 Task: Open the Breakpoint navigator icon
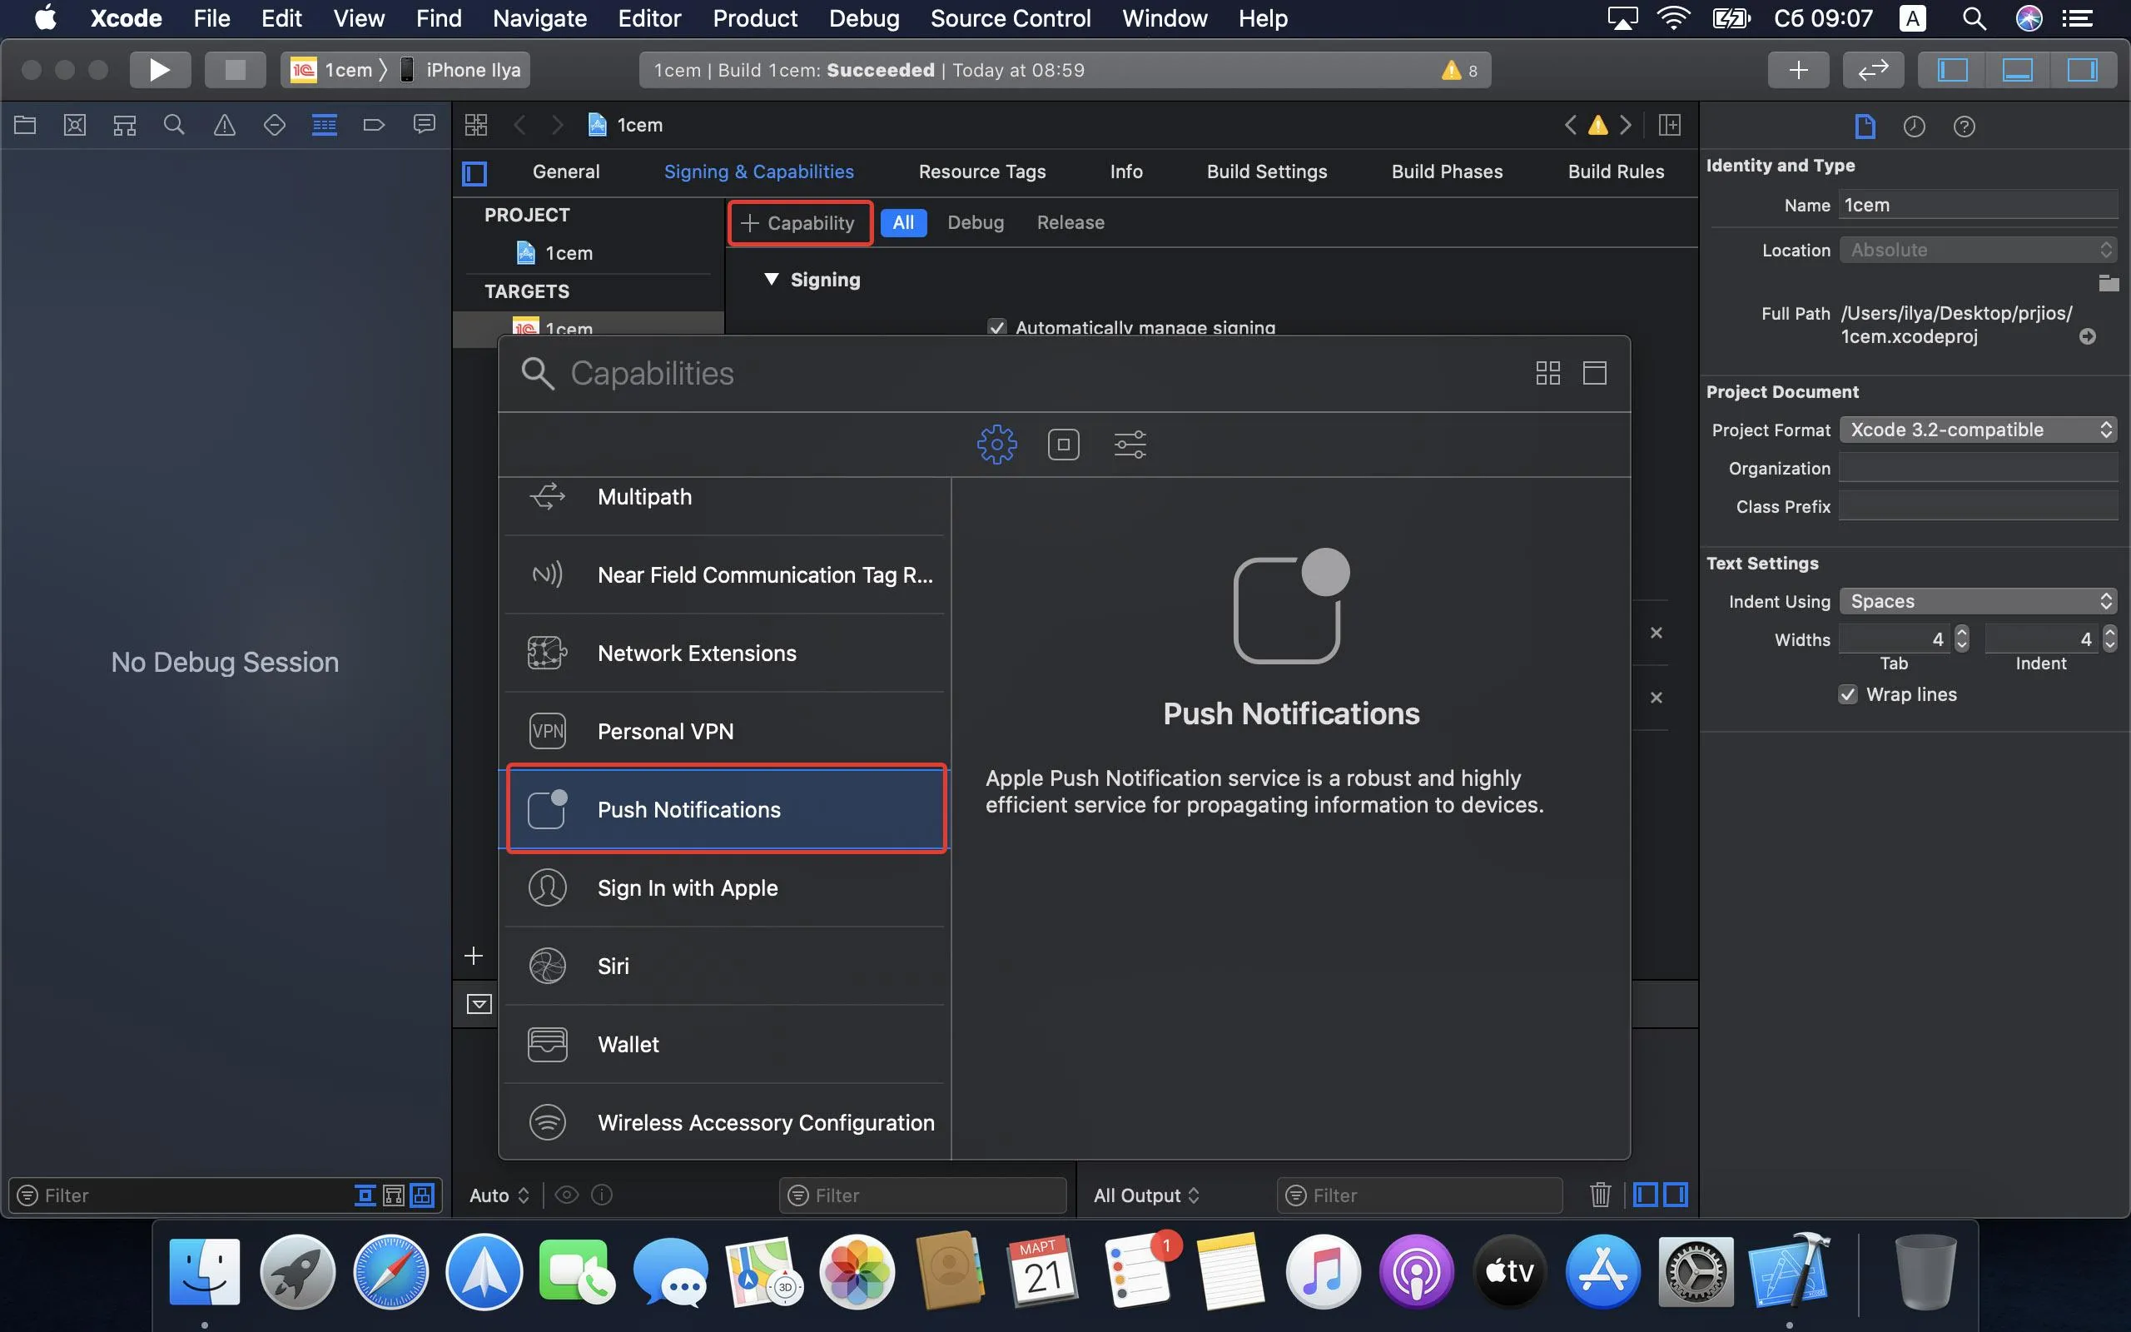[375, 125]
